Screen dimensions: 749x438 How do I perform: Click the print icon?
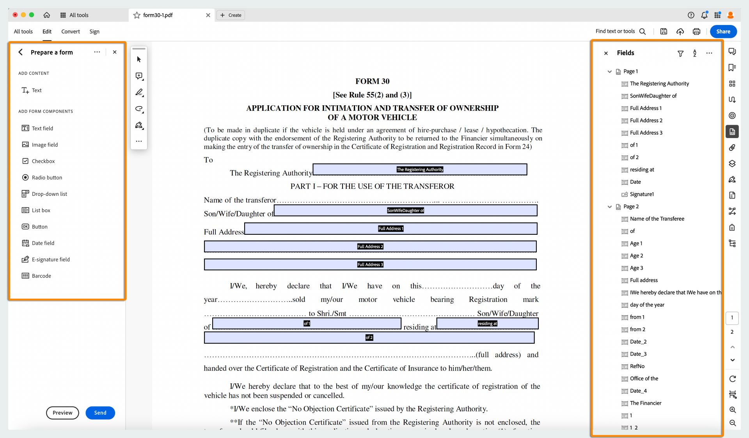696,32
